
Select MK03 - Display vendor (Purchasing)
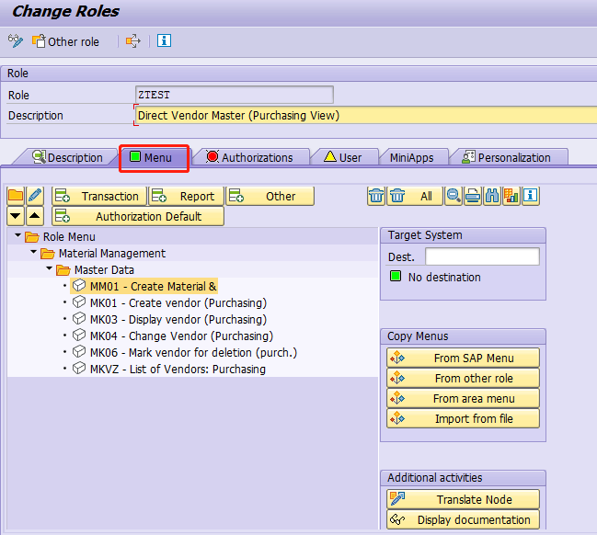click(x=178, y=319)
